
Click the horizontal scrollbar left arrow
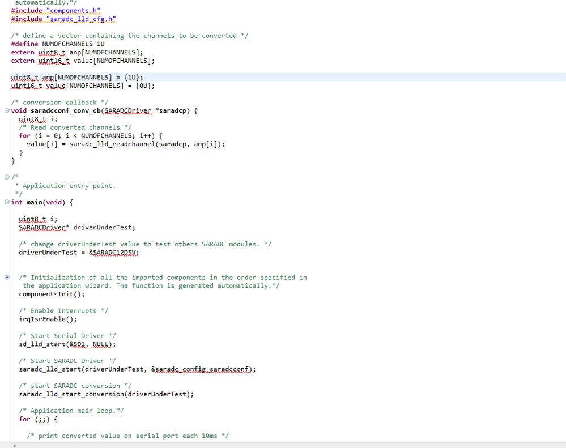point(14,446)
